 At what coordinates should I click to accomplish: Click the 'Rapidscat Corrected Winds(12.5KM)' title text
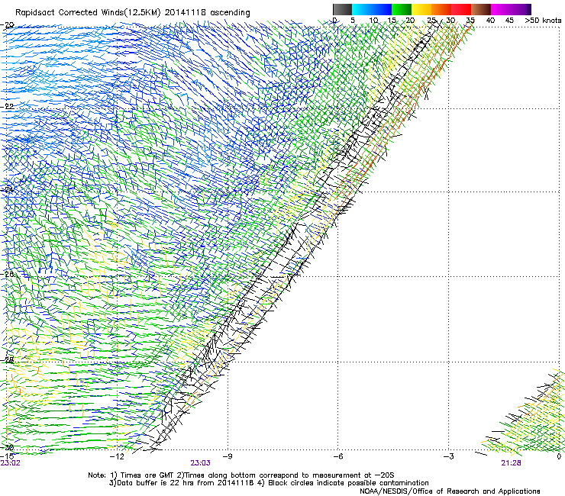pos(88,13)
